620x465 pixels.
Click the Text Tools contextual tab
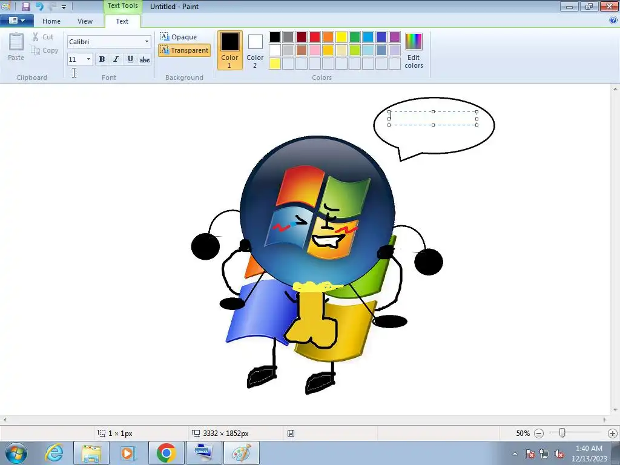(122, 6)
